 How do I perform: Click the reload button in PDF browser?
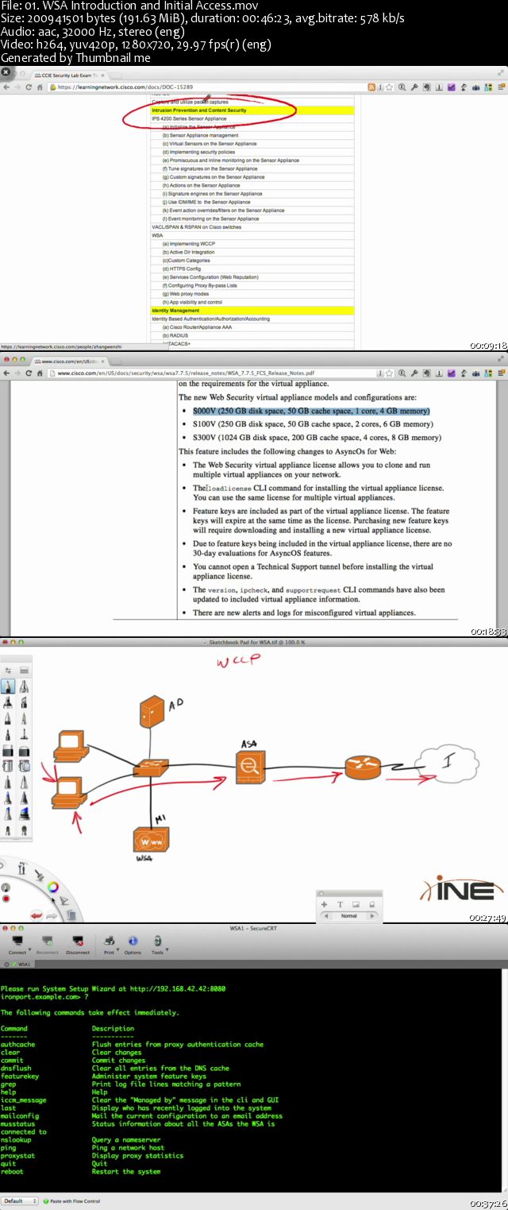(x=29, y=372)
